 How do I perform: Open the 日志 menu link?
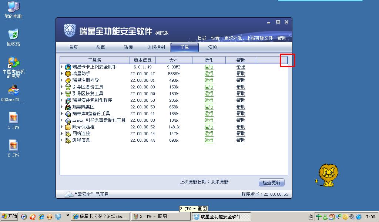tap(202, 38)
